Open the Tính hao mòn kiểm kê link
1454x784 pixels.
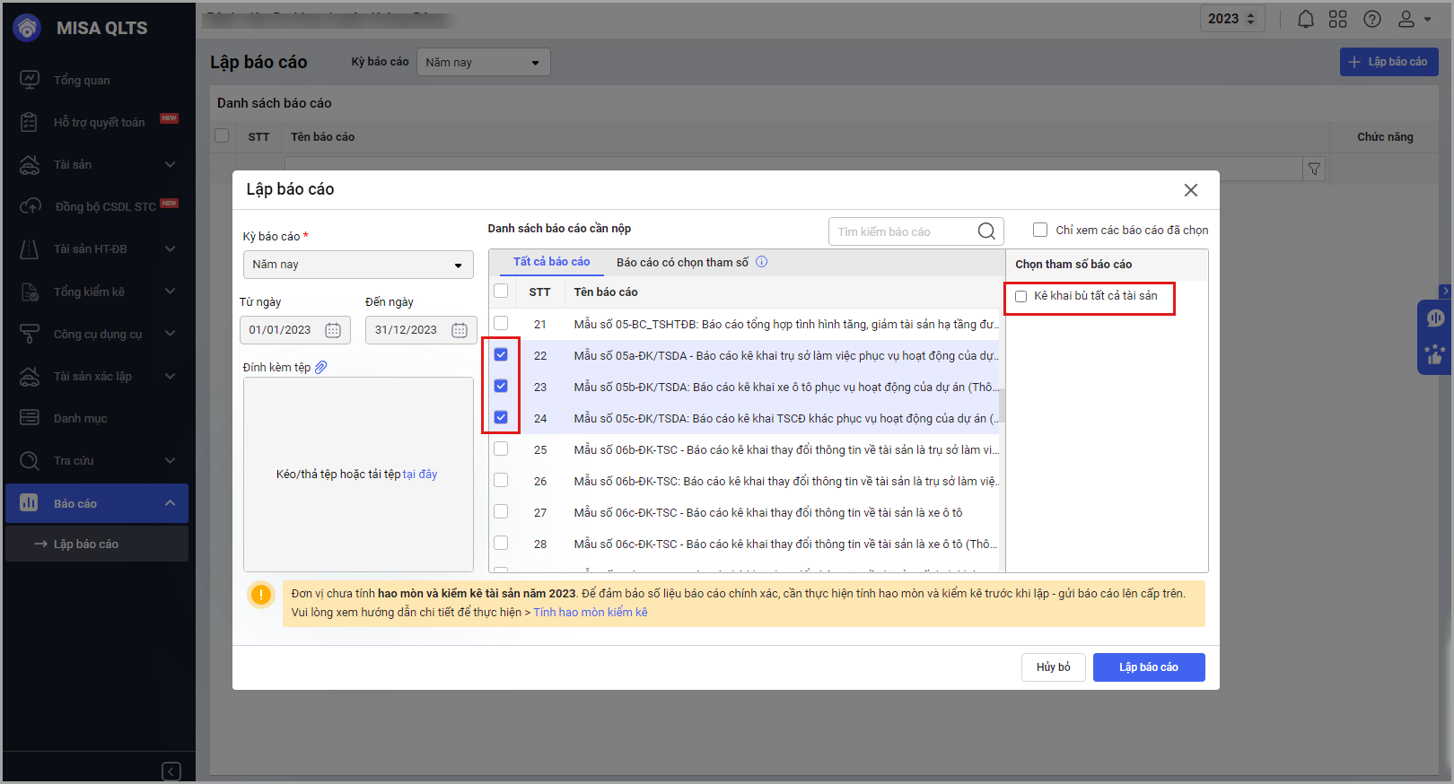click(591, 613)
